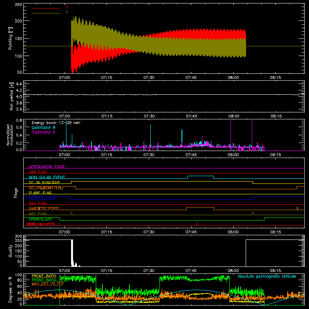Click the 3.6 tick on Roll period axis
Image resolution: width=309 pixels, height=309 pixels.
coord(19,109)
